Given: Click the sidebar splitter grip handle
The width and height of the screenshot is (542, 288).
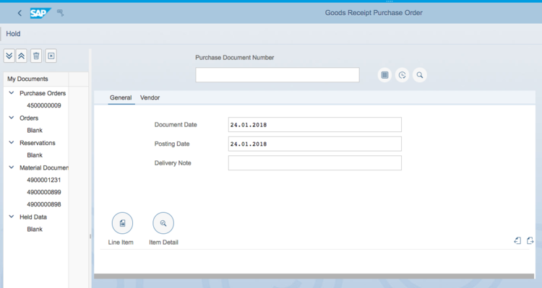Looking at the screenshot, I should [x=90, y=237].
